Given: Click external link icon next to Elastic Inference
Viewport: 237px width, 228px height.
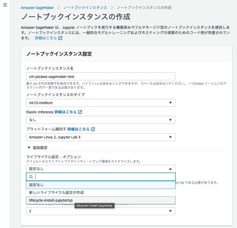Looking at the screenshot, I should click(x=80, y=112).
